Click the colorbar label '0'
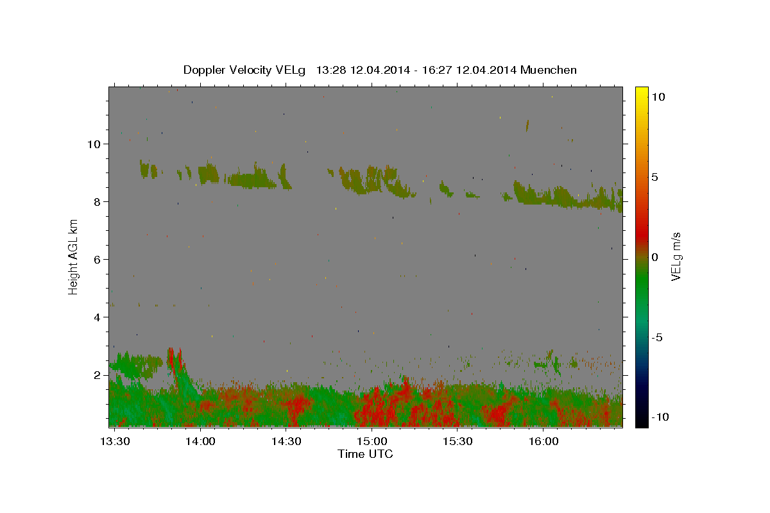Viewport: 770px width, 513px height. pyautogui.click(x=654, y=257)
